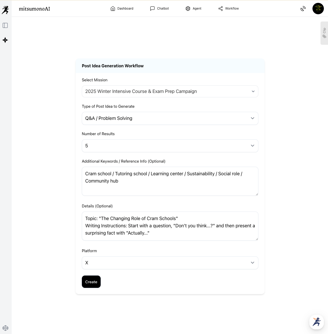Toggle the sidebar panel icon
Image resolution: width=328 pixels, height=334 pixels.
point(5,25)
